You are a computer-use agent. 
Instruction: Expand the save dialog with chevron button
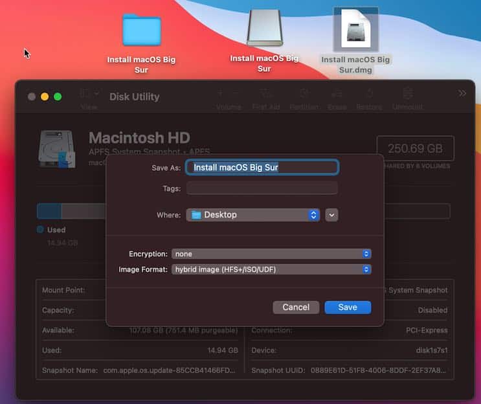coord(331,215)
